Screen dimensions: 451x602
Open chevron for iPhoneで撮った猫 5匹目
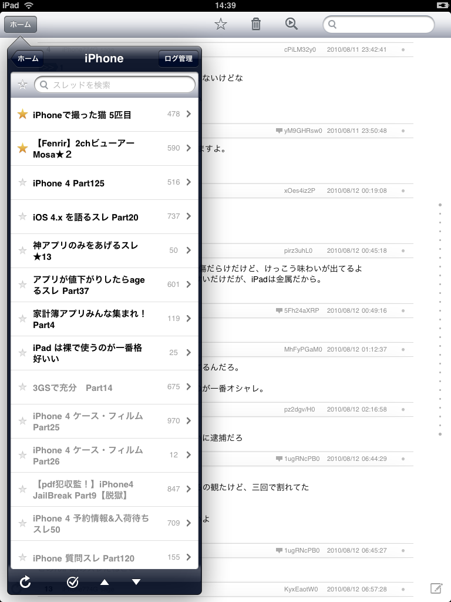pyautogui.click(x=189, y=114)
